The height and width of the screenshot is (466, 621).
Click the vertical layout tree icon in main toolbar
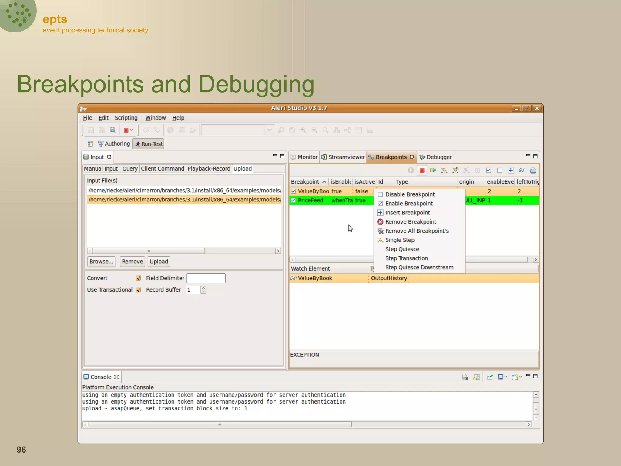click(337, 130)
